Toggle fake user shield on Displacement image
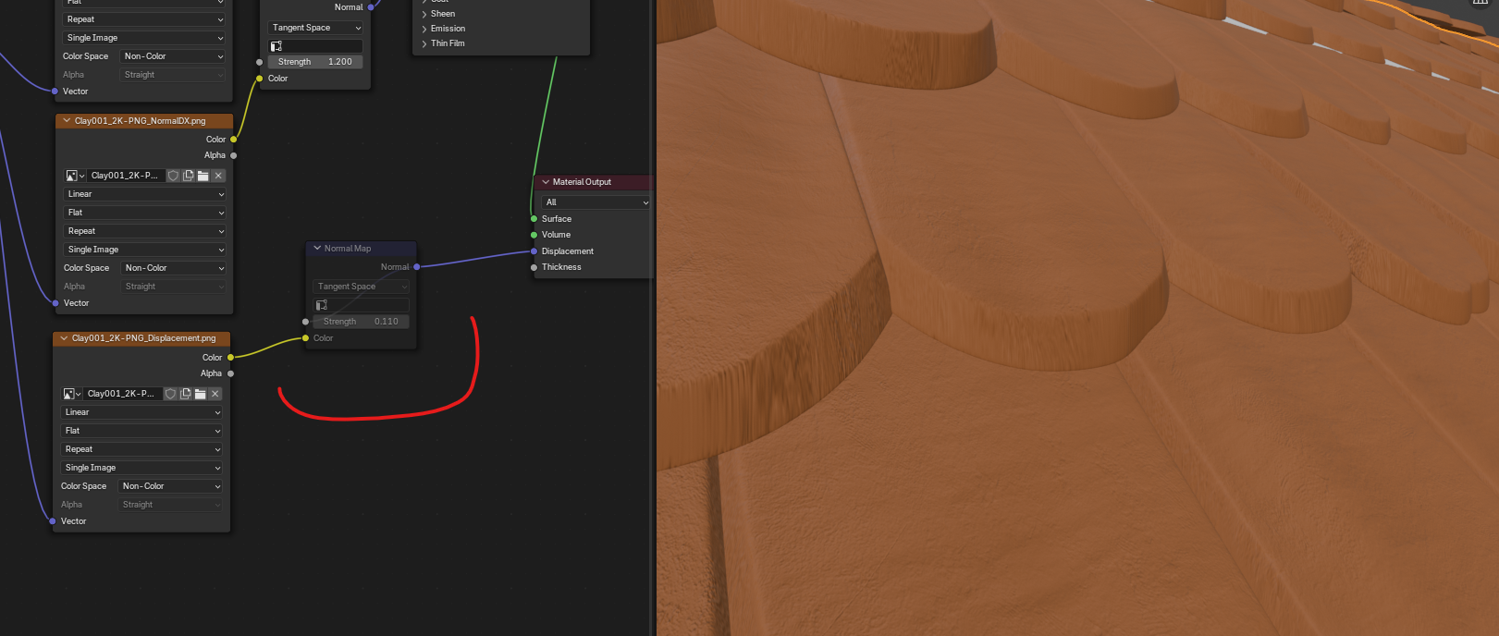This screenshot has width=1499, height=636. (170, 394)
